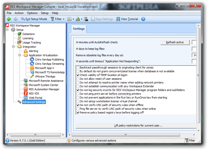
Task: Select the RES VDX icon
Action: coord(26,93)
